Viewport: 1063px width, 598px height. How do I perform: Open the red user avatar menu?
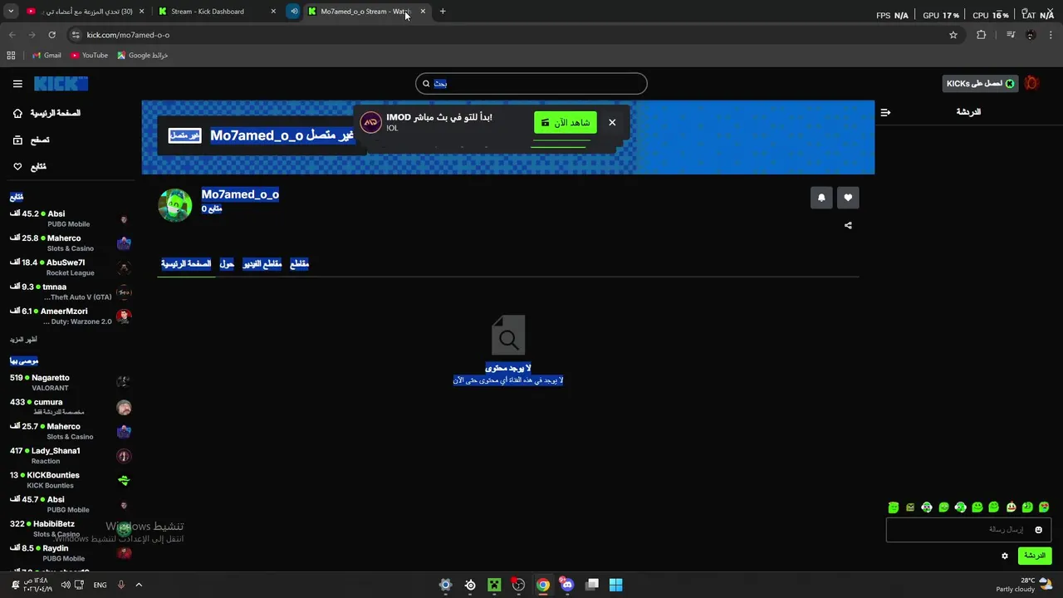1031,83
